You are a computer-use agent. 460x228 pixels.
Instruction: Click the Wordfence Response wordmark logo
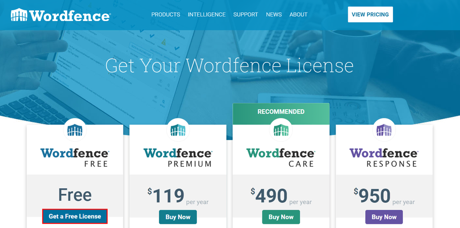(x=384, y=158)
